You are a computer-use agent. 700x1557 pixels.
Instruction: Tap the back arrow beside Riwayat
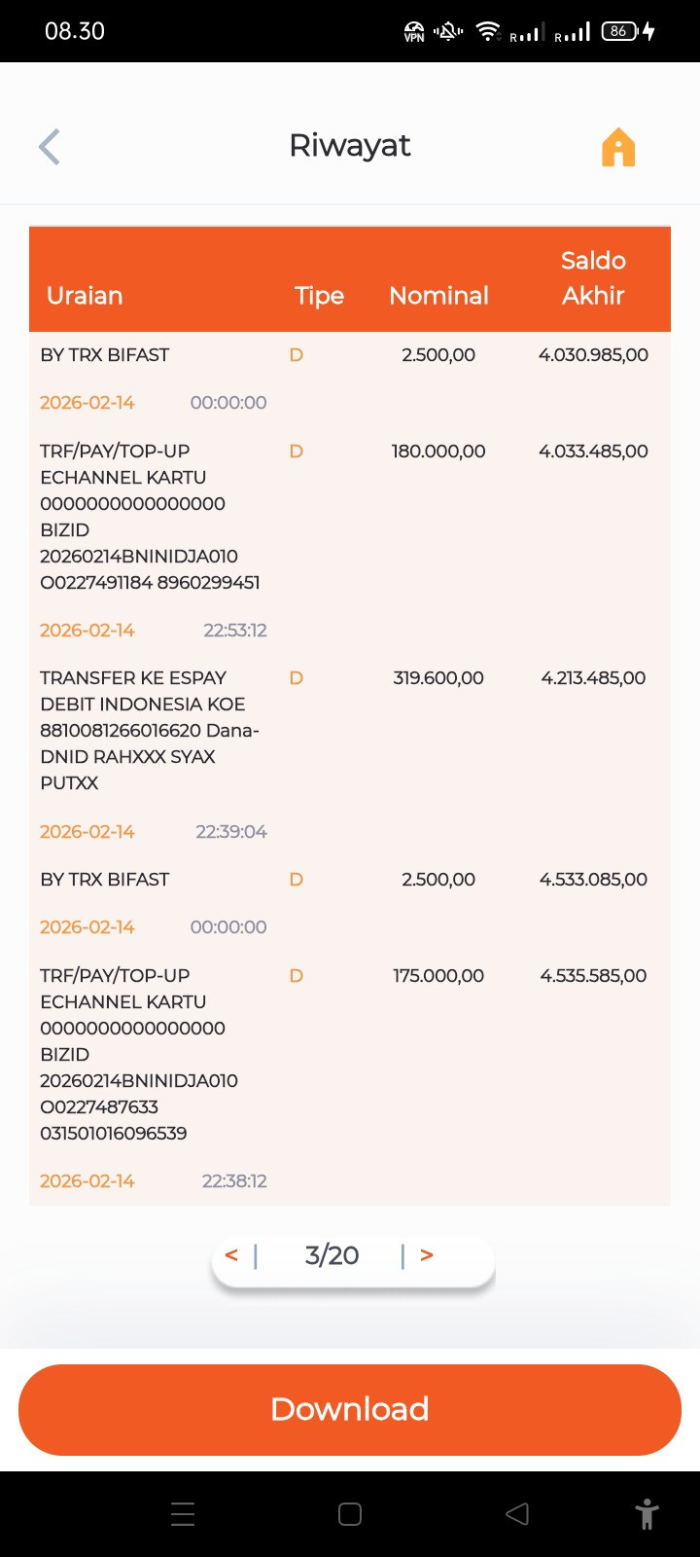(x=50, y=147)
